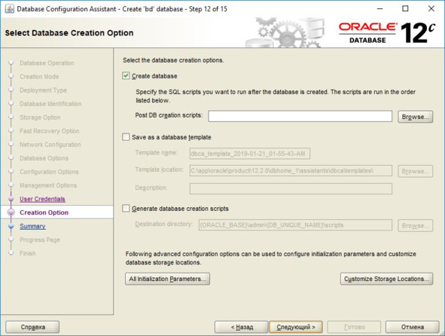Image resolution: width=445 pixels, height=336 pixels.
Task: Click the Summary step bullet marker
Action: coord(11,226)
